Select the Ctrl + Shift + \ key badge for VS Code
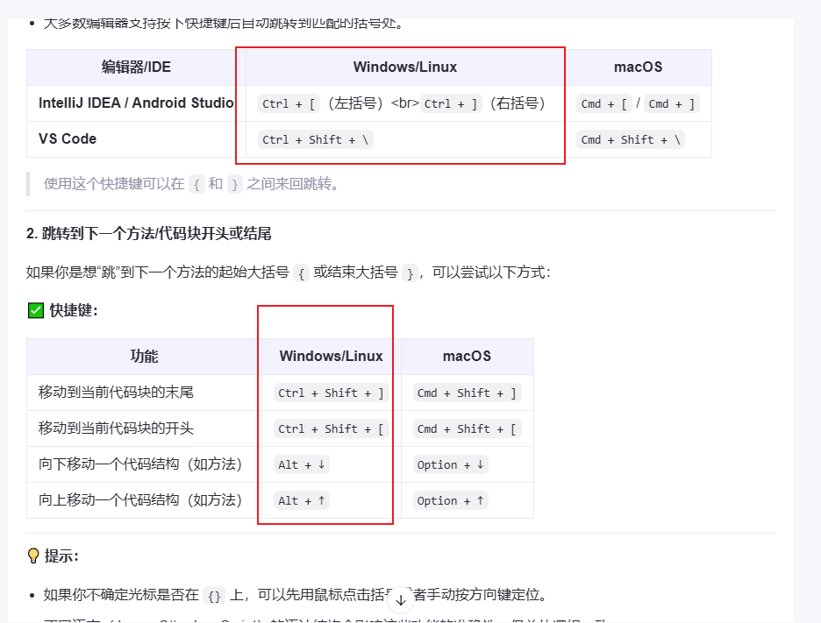Viewport: 821px width, 623px height. click(x=314, y=138)
